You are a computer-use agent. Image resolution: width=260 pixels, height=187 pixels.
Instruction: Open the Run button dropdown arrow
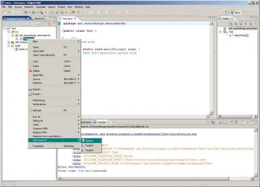coord(37,13)
